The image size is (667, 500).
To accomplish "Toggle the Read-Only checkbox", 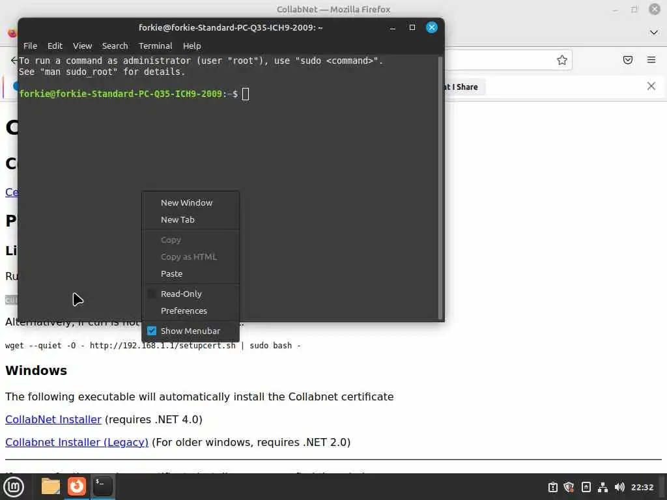I will coord(152,294).
